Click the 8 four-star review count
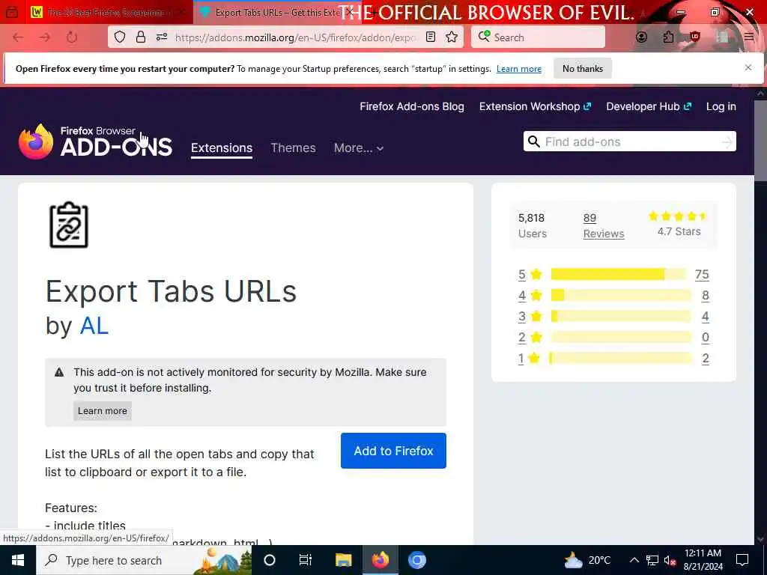The image size is (767, 575). pyautogui.click(x=706, y=295)
